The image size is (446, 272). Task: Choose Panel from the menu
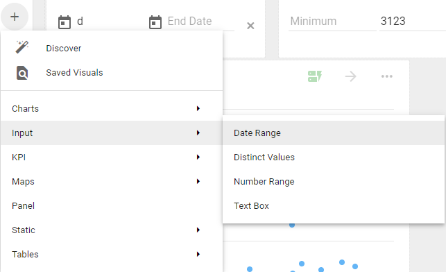[112, 205]
